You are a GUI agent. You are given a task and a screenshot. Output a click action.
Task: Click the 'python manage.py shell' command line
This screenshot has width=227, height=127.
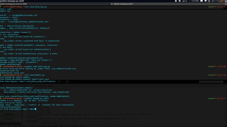[x=37, y=98]
